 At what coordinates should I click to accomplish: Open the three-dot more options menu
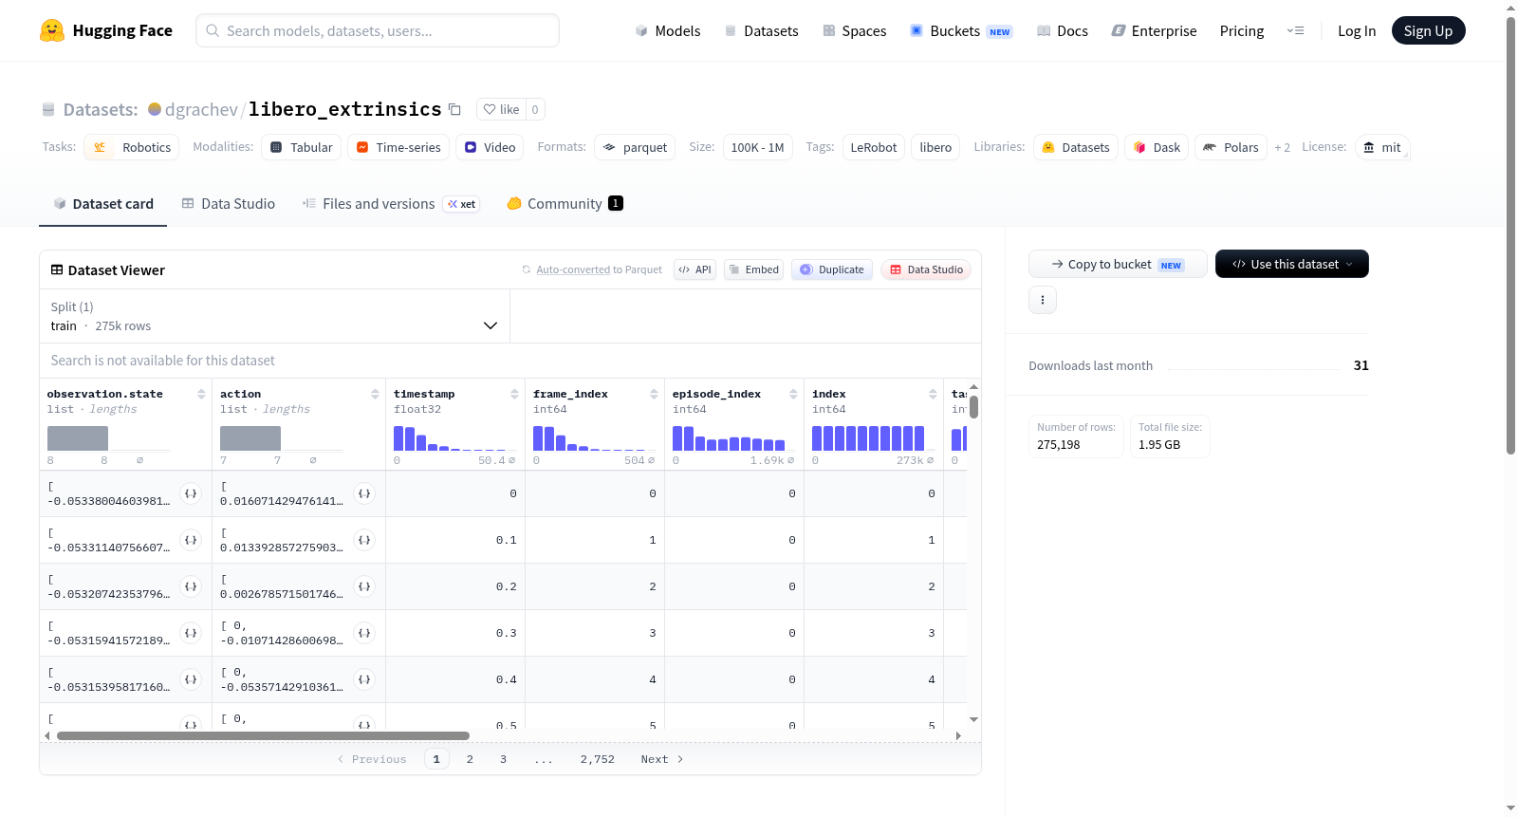coord(1043,300)
